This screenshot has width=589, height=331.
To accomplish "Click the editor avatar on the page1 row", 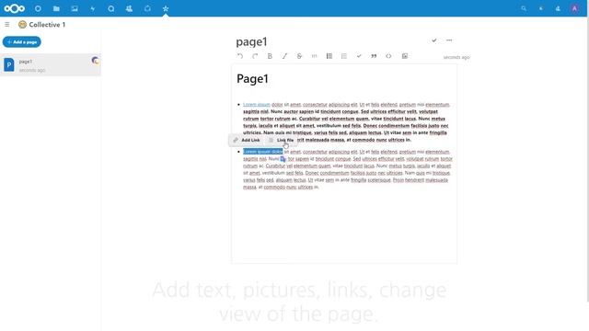I will coord(95,61).
